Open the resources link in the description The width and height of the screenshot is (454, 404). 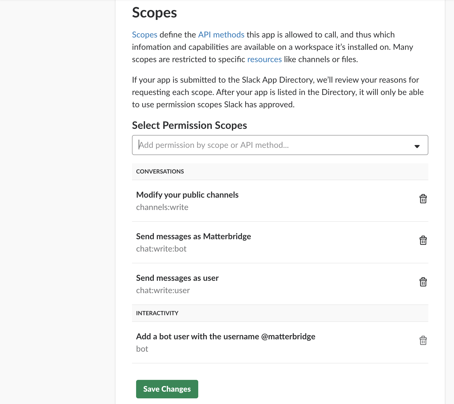tap(264, 59)
